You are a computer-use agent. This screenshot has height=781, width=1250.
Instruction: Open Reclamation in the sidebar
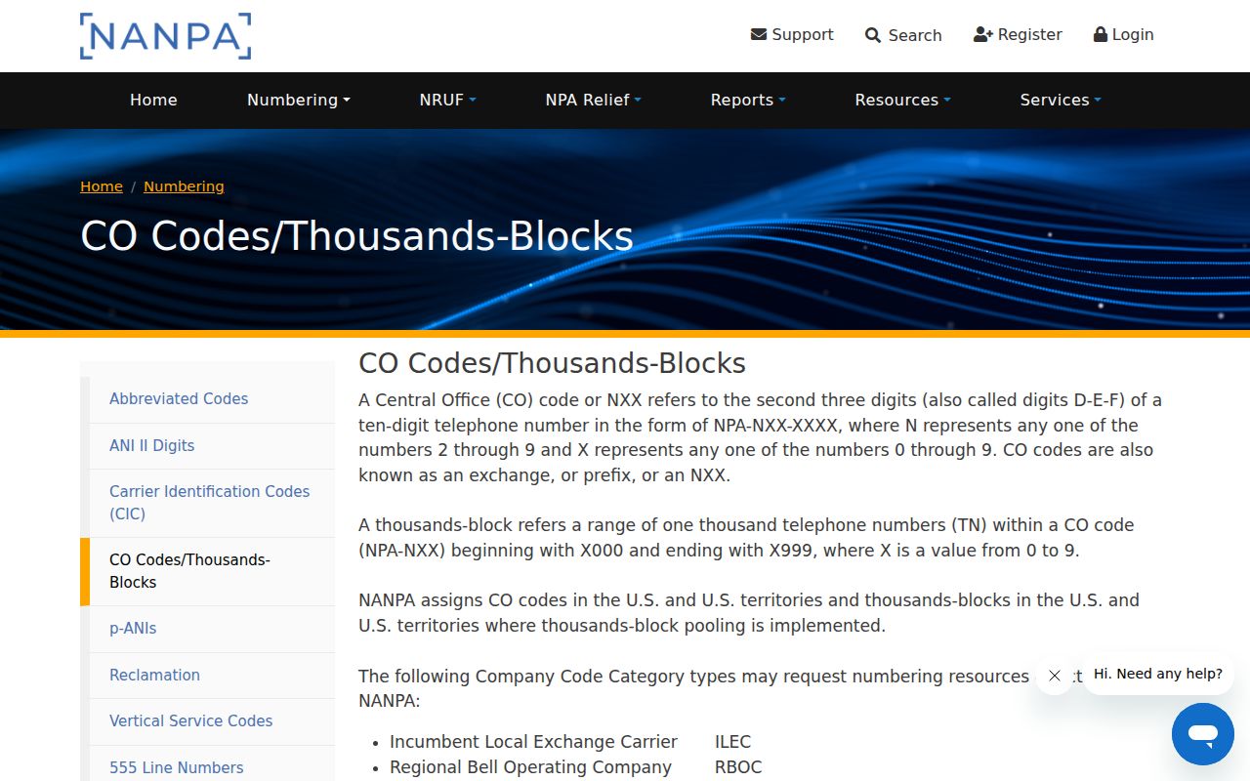212,676
